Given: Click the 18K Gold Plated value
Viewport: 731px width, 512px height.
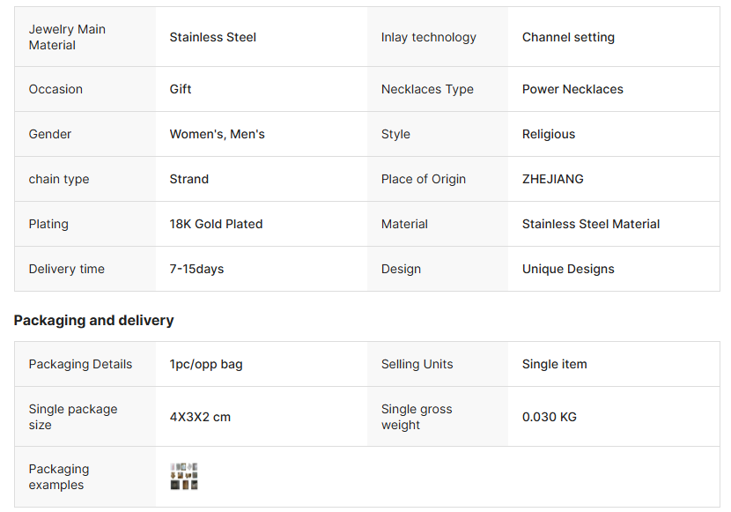Looking at the screenshot, I should [x=216, y=224].
